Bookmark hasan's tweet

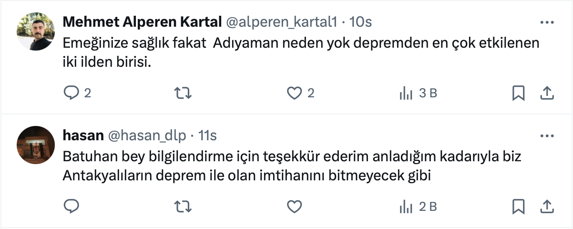tap(518, 207)
